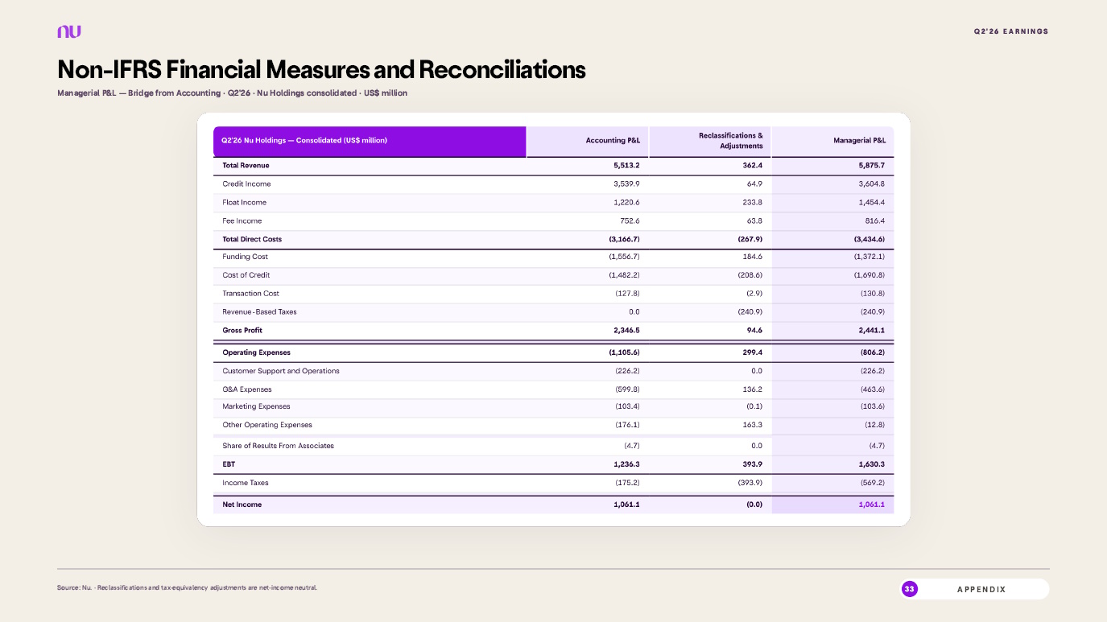Click Share of Results From Associates label
Viewport: 1107px width, 622px height.
coord(278,446)
